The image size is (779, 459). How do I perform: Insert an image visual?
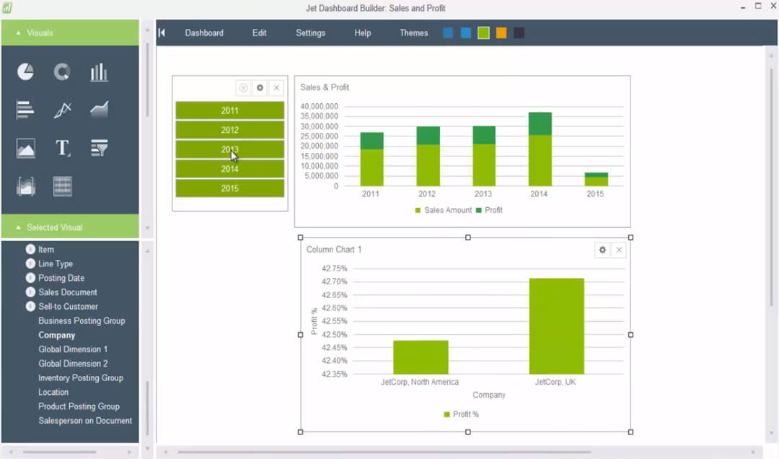[x=25, y=148]
